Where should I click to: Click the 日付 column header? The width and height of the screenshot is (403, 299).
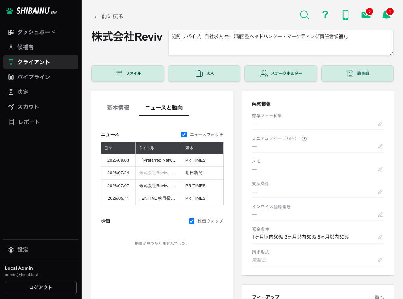(118, 148)
